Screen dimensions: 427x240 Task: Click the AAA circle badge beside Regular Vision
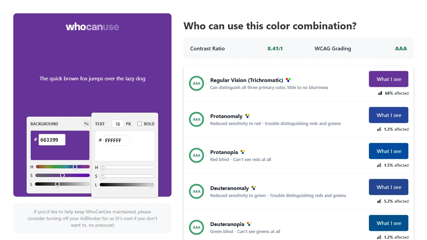pos(196,83)
